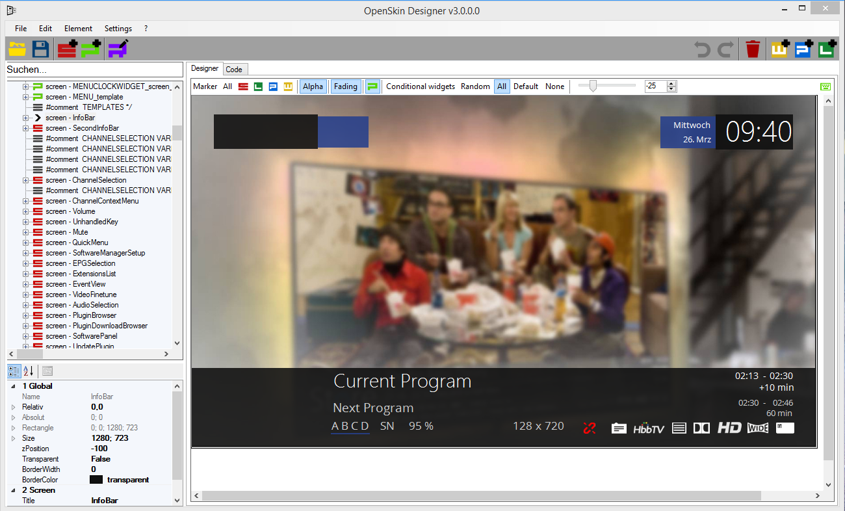This screenshot has height=511, width=845.
Task: Select screen - AudioSelection in tree
Action: tap(82, 305)
